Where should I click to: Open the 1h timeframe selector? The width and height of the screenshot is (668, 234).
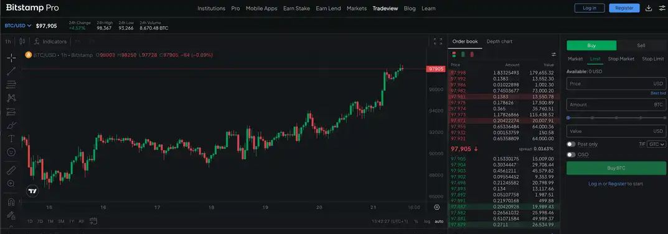tap(7, 42)
